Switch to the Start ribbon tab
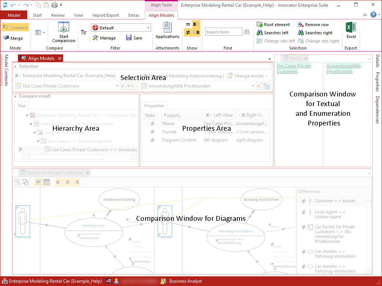The height and width of the screenshot is (286, 382). tap(37, 15)
